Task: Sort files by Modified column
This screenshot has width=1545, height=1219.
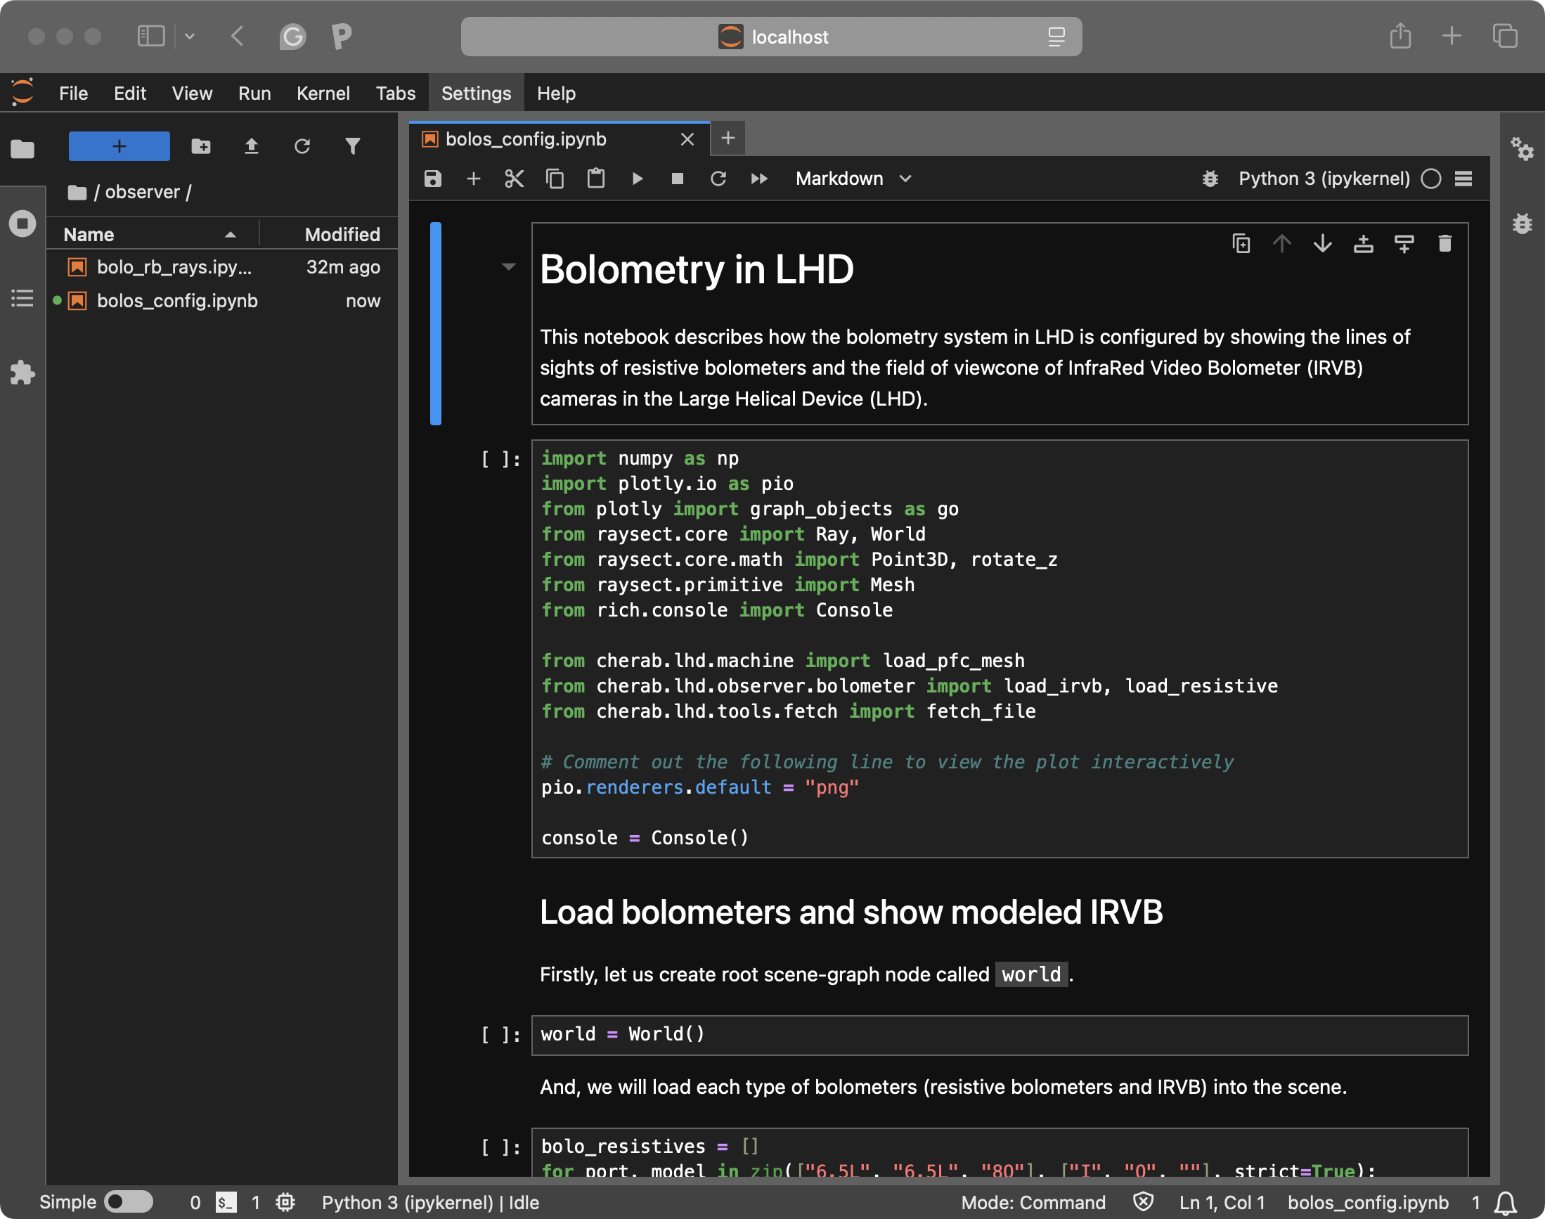Action: tap(329, 234)
